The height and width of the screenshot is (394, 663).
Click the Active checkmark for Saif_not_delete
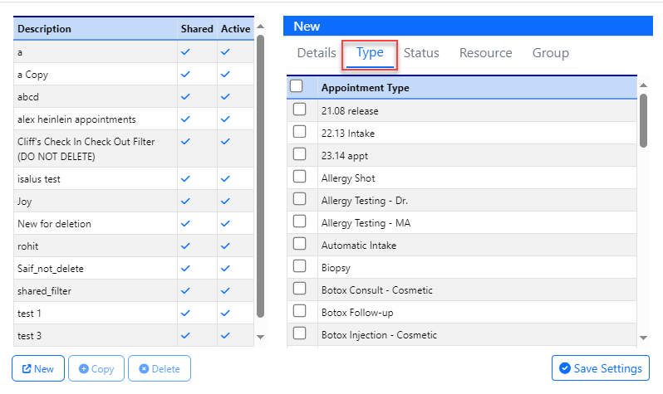point(225,268)
